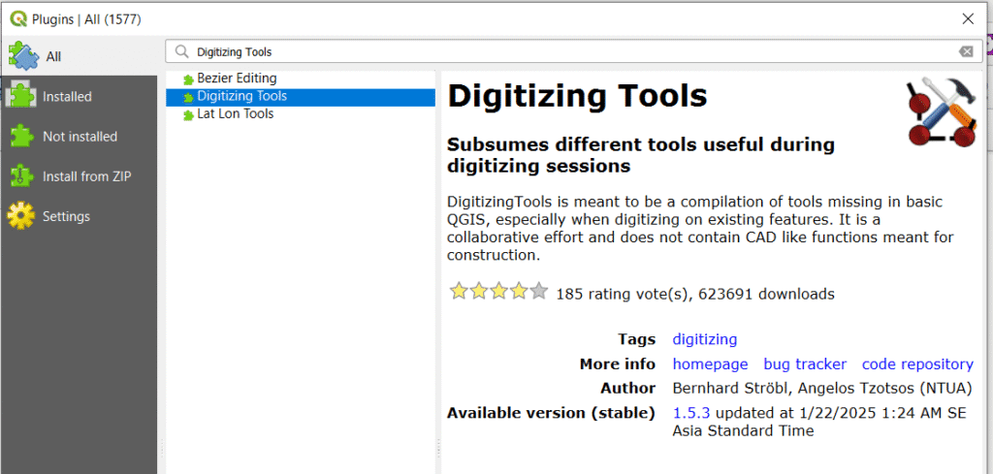993x474 pixels.
Task: Close the Plugins dialog
Action: click(x=968, y=19)
